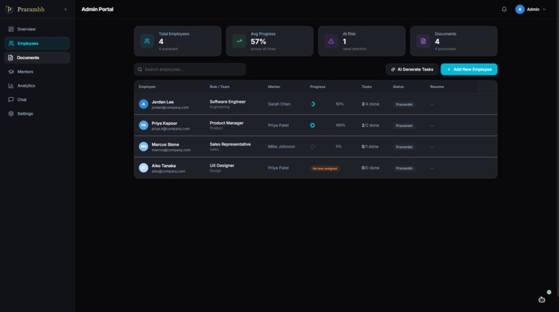Viewport: 559px width, 312px height.
Task: Collapse the sidebar with the chevron arrow
Action: [x=66, y=9]
